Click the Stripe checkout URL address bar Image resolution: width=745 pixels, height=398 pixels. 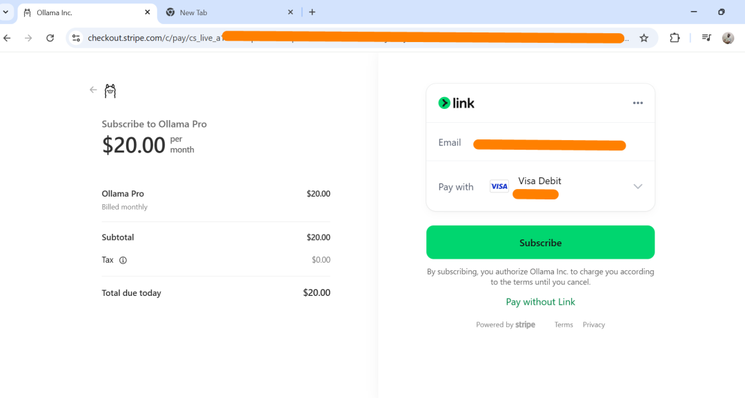[x=345, y=38]
